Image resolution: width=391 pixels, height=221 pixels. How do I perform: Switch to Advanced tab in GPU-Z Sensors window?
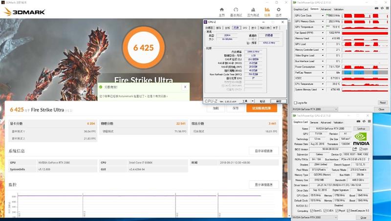tap(326, 9)
